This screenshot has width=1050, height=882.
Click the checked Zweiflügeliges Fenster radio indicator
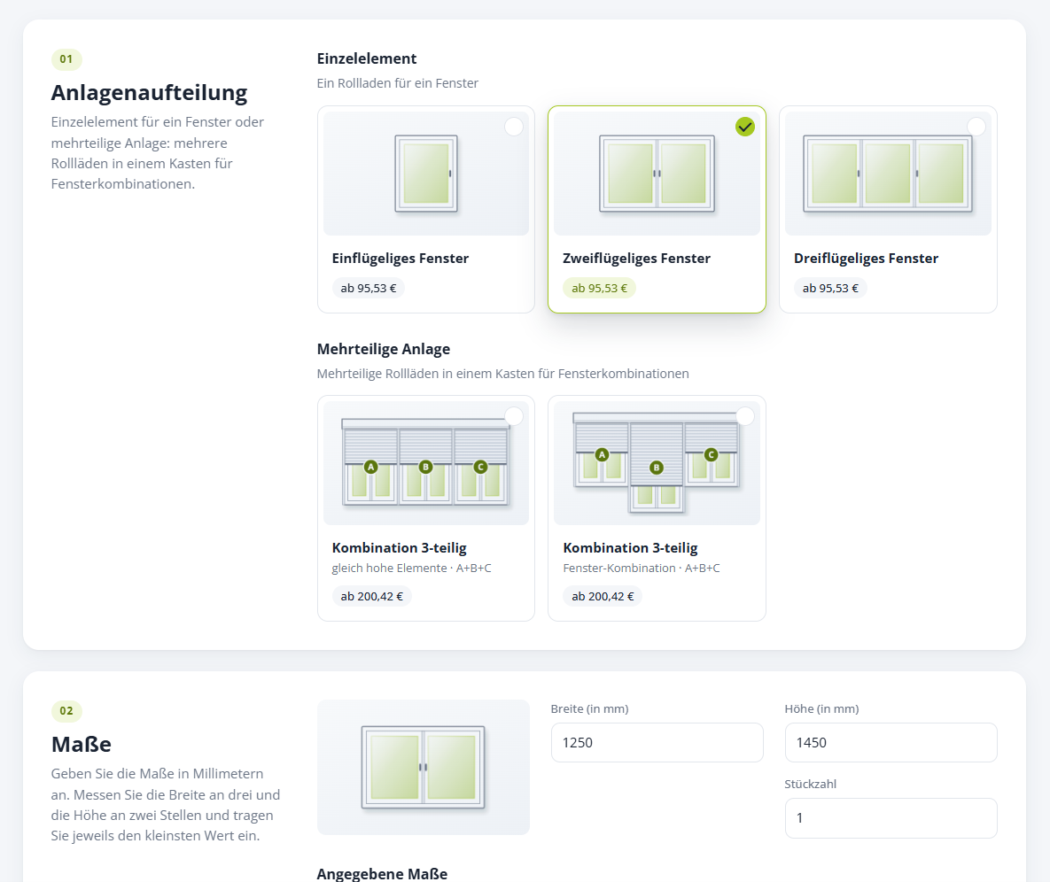pos(744,127)
